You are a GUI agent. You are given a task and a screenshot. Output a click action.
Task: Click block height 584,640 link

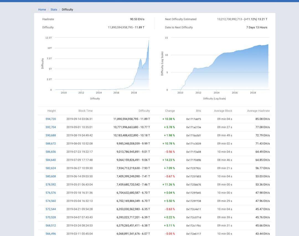tap(51, 160)
